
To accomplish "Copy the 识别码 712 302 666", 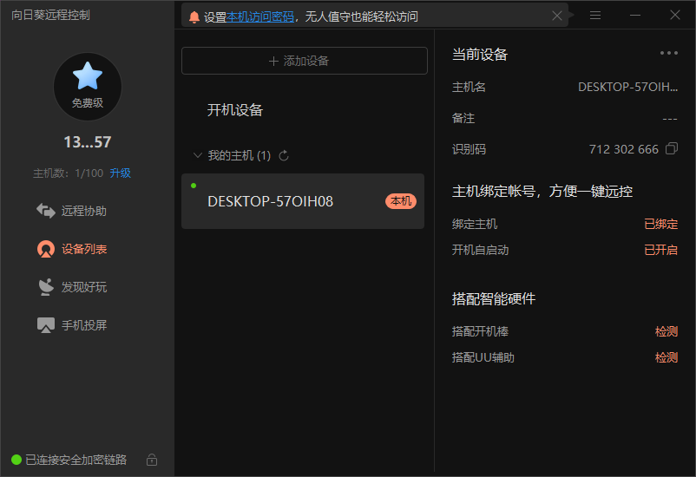I will click(x=672, y=148).
